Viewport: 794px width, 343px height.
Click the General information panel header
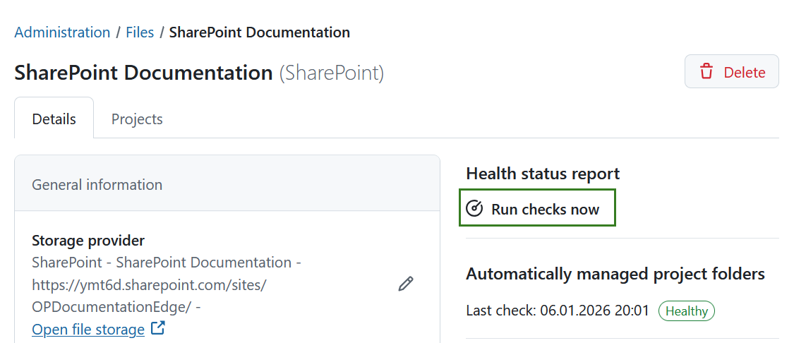[227, 184]
